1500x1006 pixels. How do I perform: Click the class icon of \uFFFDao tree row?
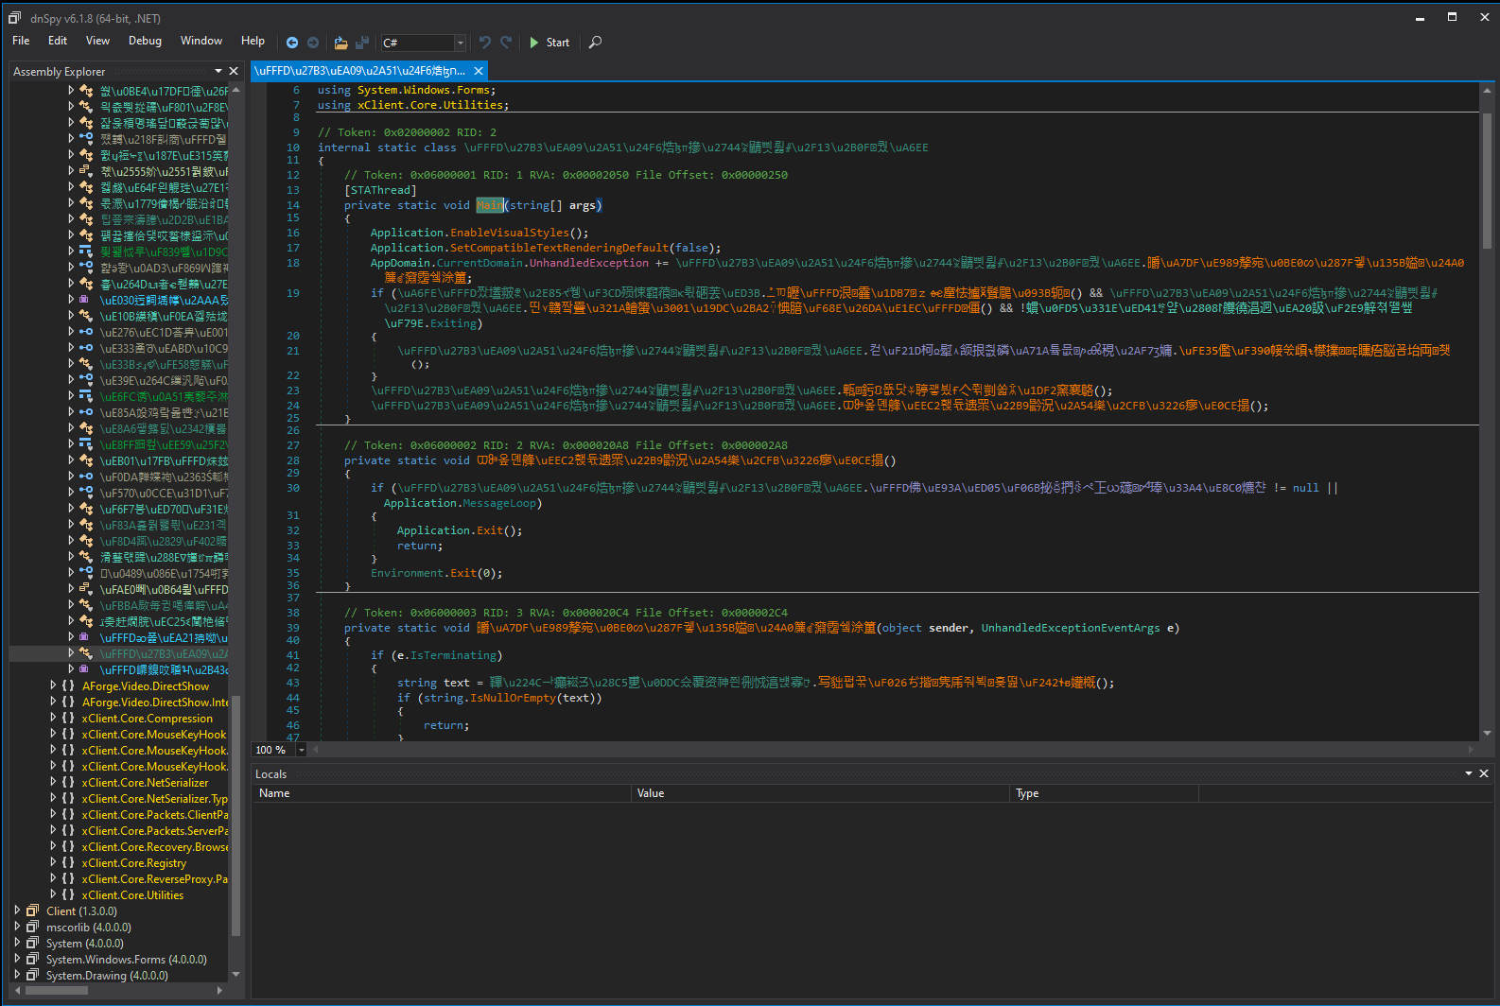[x=85, y=637]
